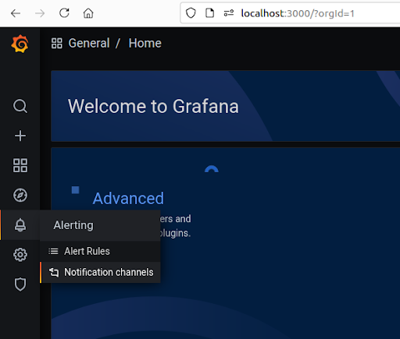Viewport: 400px width, 339px height.
Task: Open the Configuration gear icon
Action: pyautogui.click(x=20, y=255)
